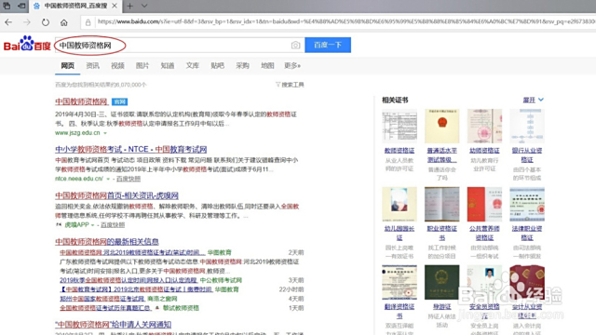The height and width of the screenshot is (335, 596).
Task: Switch to the 贴吧 tab
Action: point(217,66)
